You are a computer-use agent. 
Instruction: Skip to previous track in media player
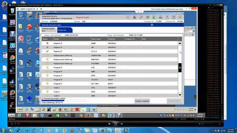pyautogui.click(x=109, y=124)
